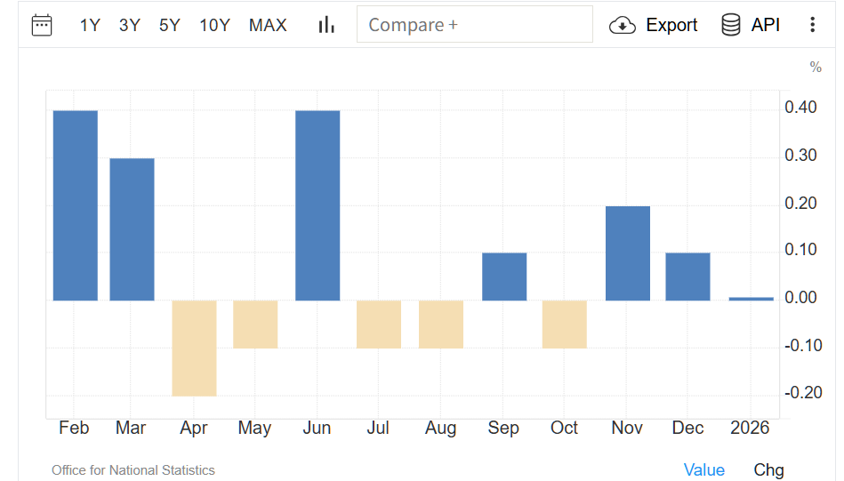844x481 pixels.
Task: Show MAX historical data range
Action: (268, 25)
